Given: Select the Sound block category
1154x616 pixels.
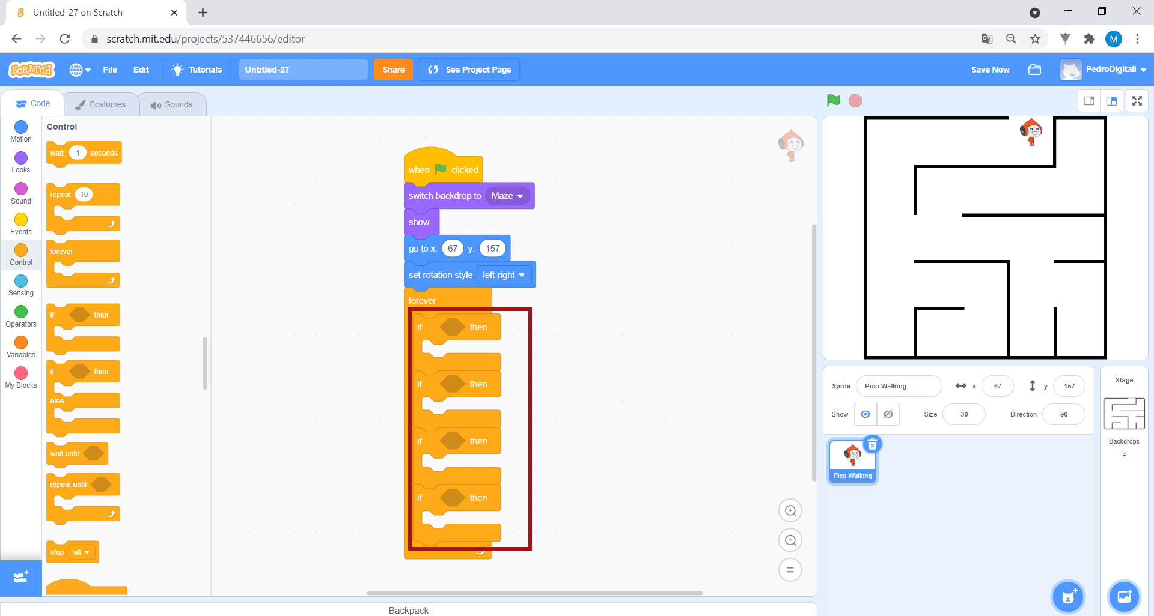Looking at the screenshot, I should (21, 193).
